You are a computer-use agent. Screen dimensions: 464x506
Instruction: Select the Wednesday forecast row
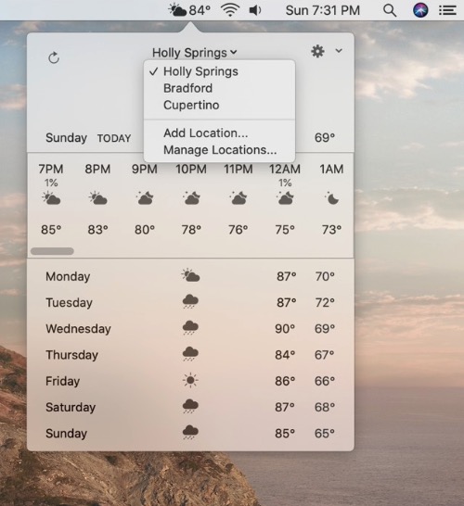pos(190,328)
